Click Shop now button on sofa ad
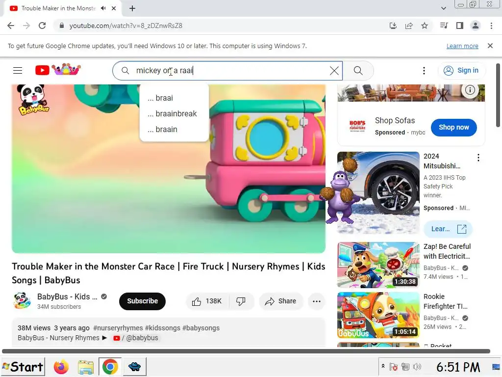Viewport: 502px width, 377px height. click(453, 127)
